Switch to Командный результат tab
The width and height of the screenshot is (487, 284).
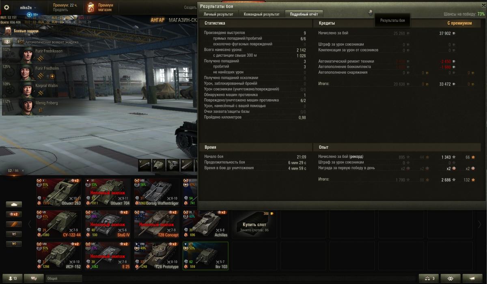261,14
